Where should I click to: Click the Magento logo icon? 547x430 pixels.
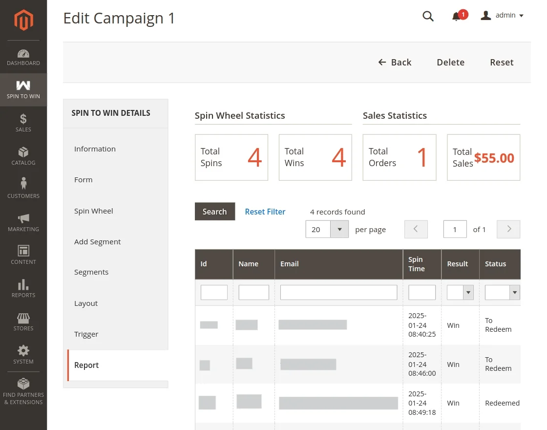click(x=23, y=20)
